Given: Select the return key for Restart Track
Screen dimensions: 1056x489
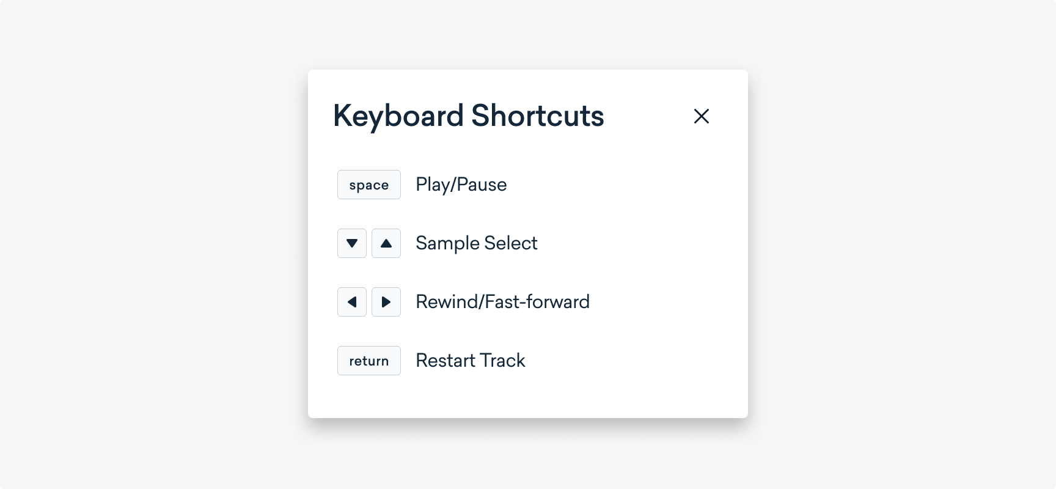Looking at the screenshot, I should (369, 361).
